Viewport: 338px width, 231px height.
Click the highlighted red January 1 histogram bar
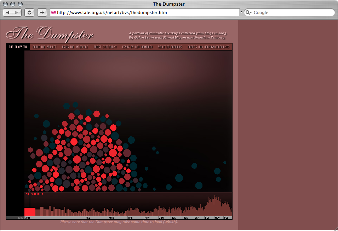click(x=30, y=212)
